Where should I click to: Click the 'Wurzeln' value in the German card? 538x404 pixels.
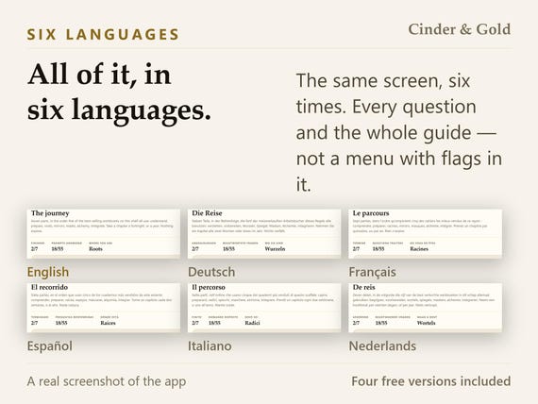275,249
